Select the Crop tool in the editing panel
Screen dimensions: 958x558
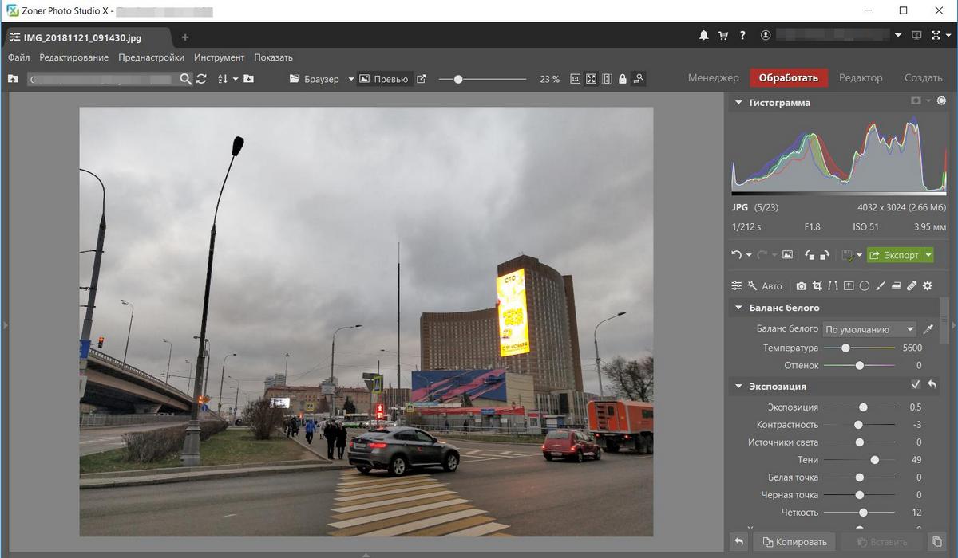817,285
